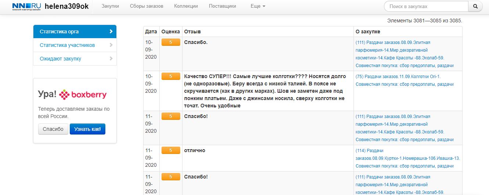Select Ожидают закупку in the sidebar
The height and width of the screenshot is (195, 489).
(x=75, y=59)
